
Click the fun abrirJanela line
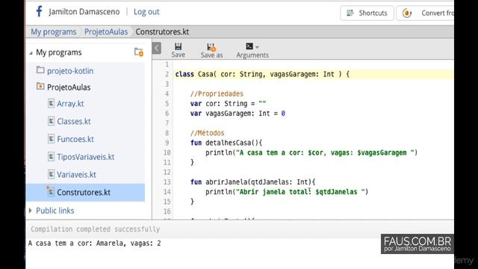[x=252, y=182]
